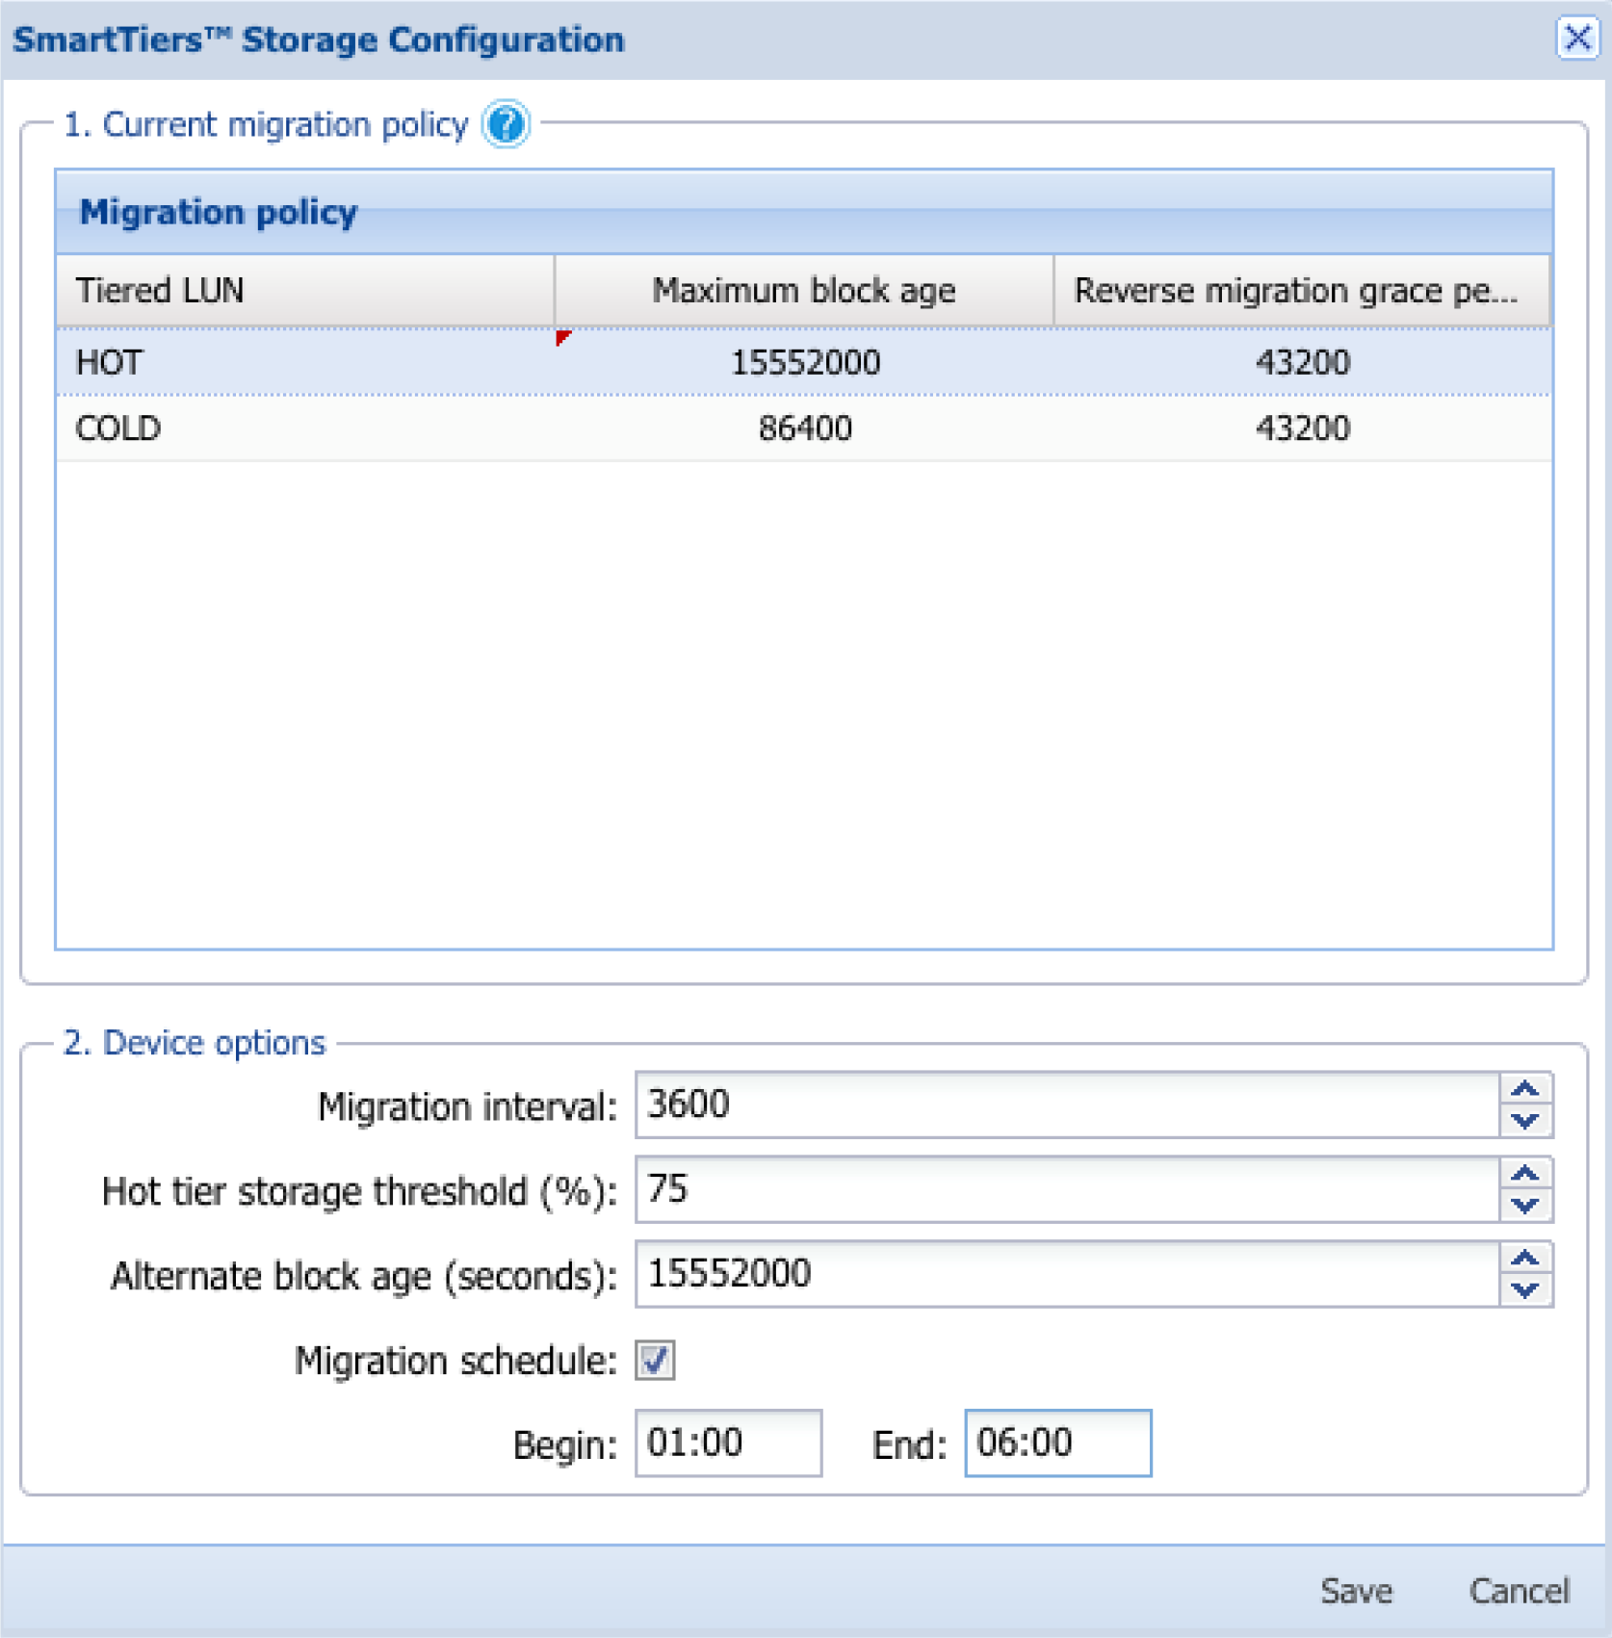1612x1638 pixels.
Task: Increase Alternate block age seconds
Action: (1524, 1259)
